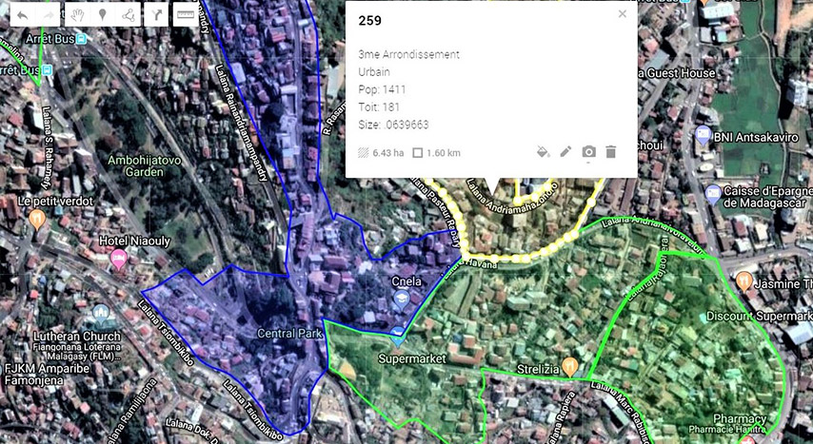813x444 pixels.
Task: Open the Add directions tool
Action: pos(155,15)
